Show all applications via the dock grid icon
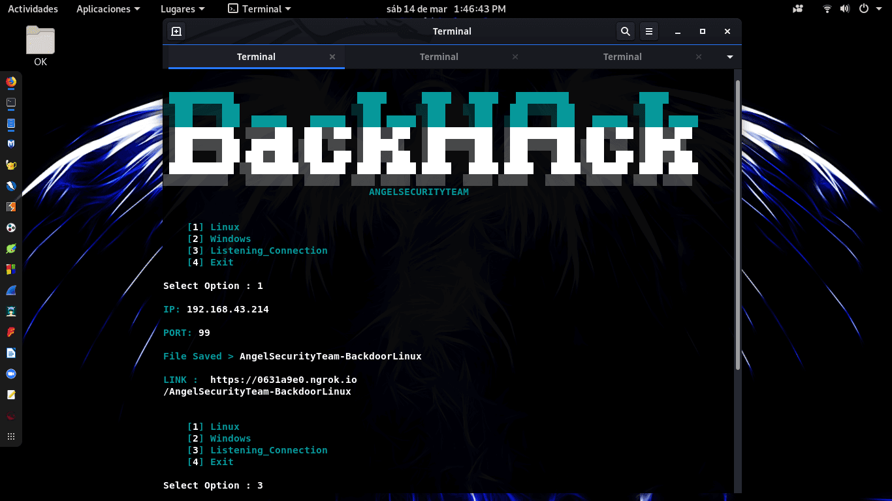Viewport: 892px width, 501px height. pos(10,436)
